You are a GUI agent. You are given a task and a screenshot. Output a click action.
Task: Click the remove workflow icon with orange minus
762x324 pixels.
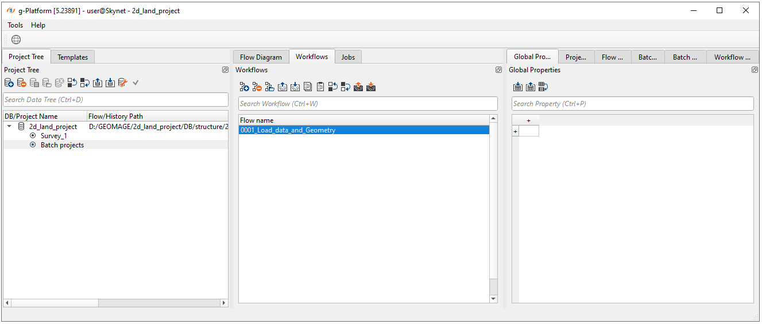[x=257, y=87]
